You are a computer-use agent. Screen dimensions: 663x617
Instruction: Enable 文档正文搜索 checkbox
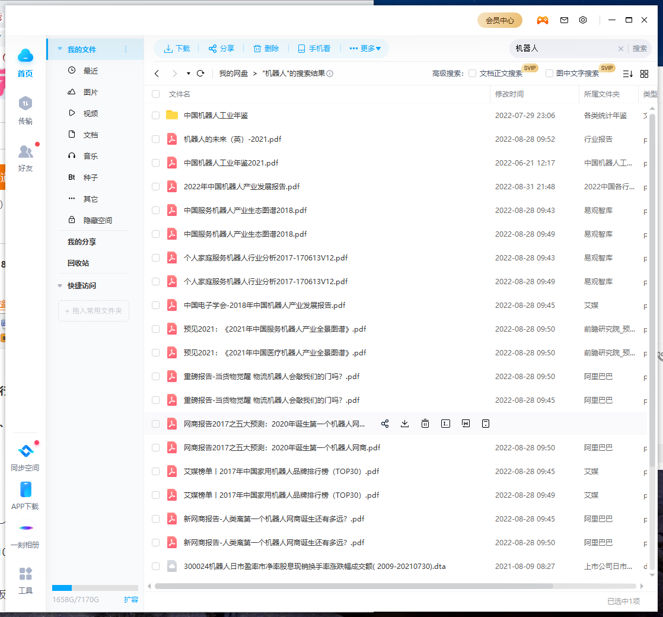[x=472, y=74]
